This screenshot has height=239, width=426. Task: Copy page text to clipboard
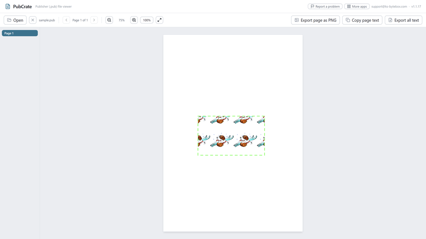click(362, 20)
